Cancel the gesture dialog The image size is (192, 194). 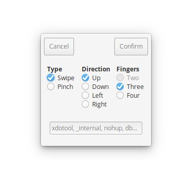pyautogui.click(x=59, y=47)
